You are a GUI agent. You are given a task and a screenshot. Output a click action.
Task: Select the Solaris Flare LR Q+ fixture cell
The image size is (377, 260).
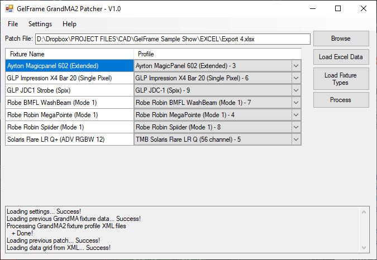click(69, 139)
